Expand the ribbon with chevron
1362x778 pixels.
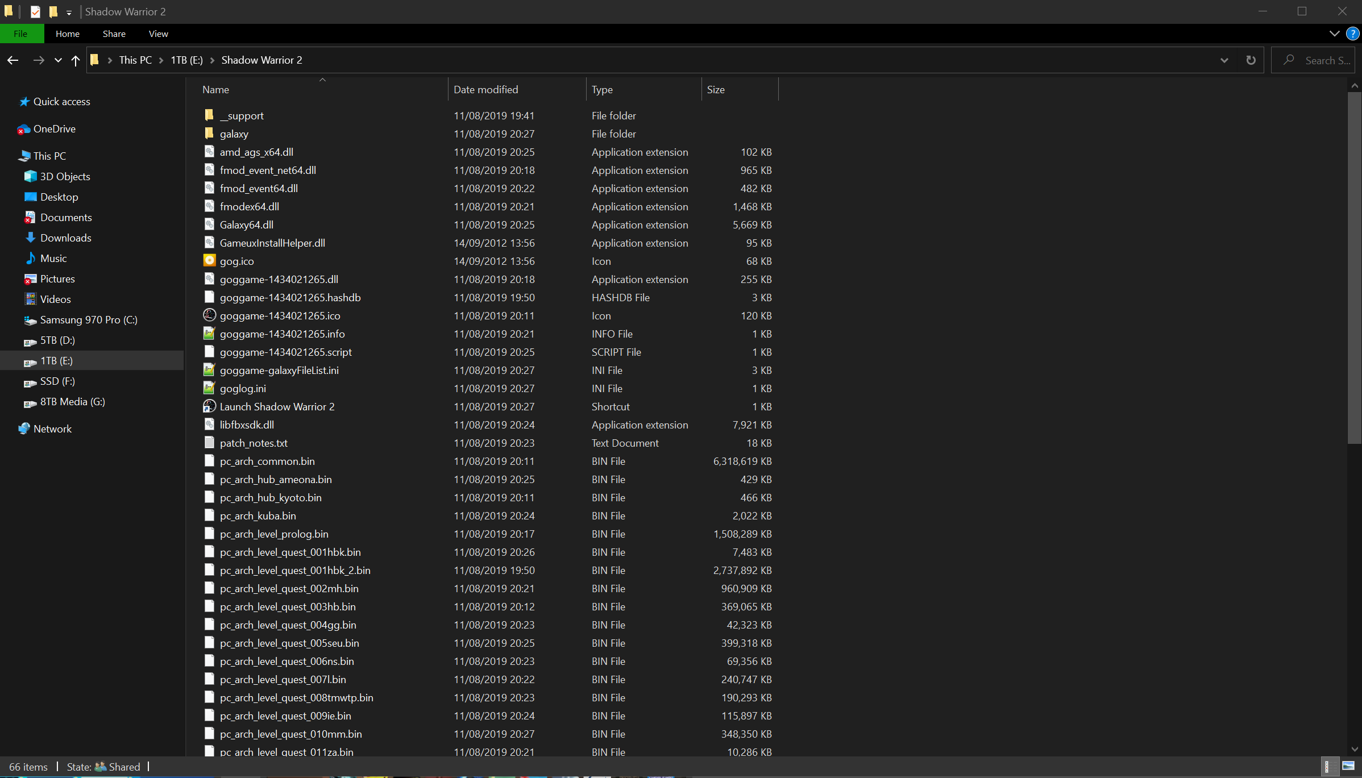pyautogui.click(x=1334, y=34)
